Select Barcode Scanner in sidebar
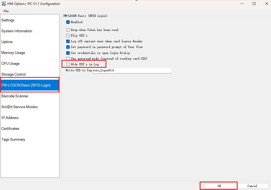This screenshot has height=190, width=271. click(15, 96)
